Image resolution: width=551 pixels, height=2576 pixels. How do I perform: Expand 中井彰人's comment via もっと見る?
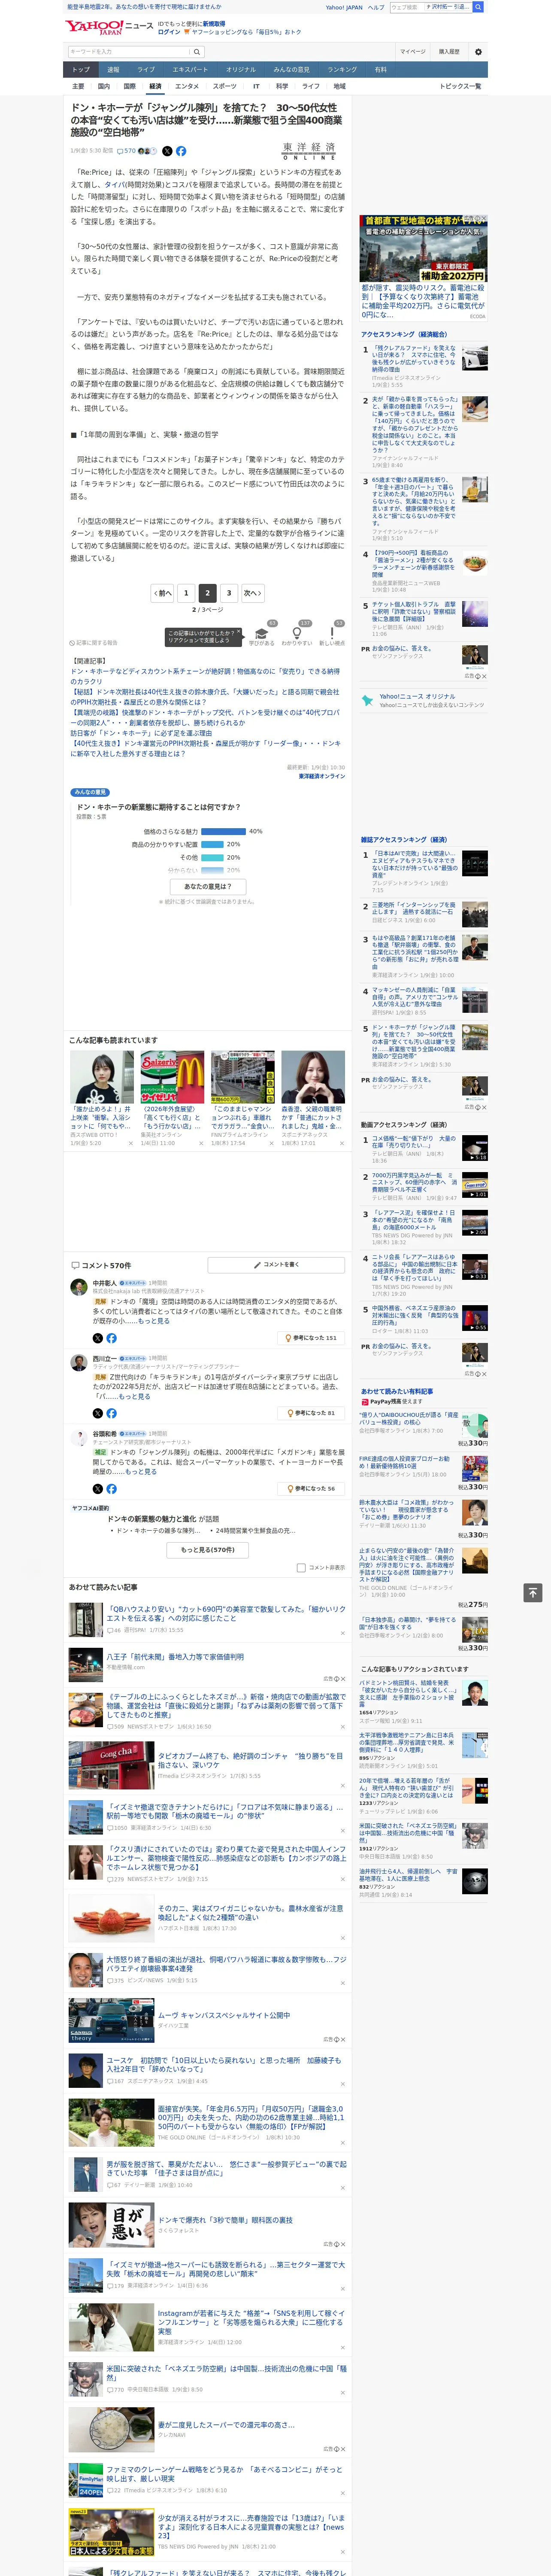[x=153, y=1320]
